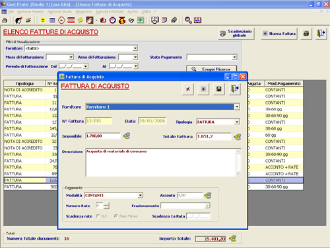The width and height of the screenshot is (330, 248).
Task: Click the padlock icon in the main toolbar
Action: 5,21
